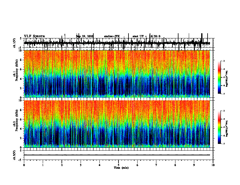Screen dimensions: 240x185
Task: Click the date text "Sep. 29, 2020"
Action: pos(85,36)
